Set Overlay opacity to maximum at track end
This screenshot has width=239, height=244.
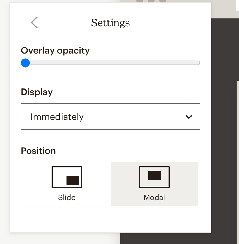point(198,63)
